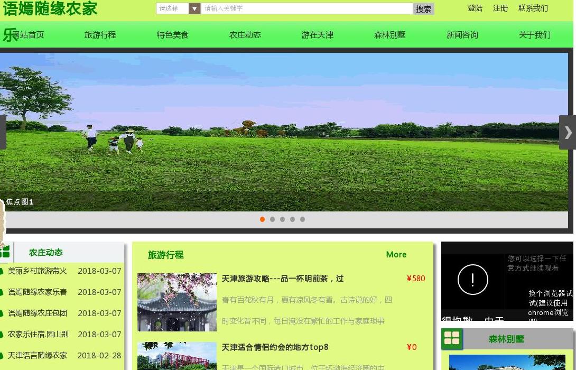
Task: Click the 农庄动态 panel grid icon
Action: point(4,252)
